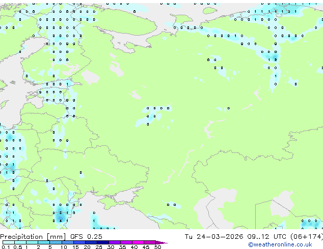Pick the legend swatch between 2 and 5
The height and width of the screenshot is (249, 323).
click(x=44, y=242)
